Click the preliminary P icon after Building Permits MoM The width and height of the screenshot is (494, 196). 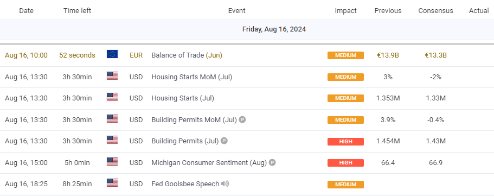(x=242, y=119)
